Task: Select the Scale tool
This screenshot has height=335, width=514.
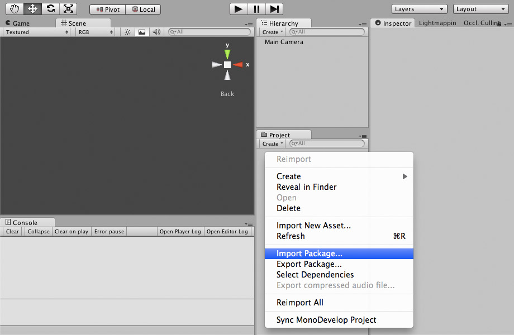Action: (x=68, y=9)
